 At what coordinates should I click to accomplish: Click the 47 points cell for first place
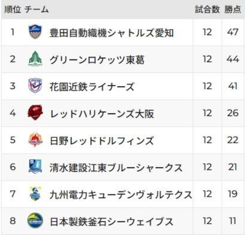233,32
